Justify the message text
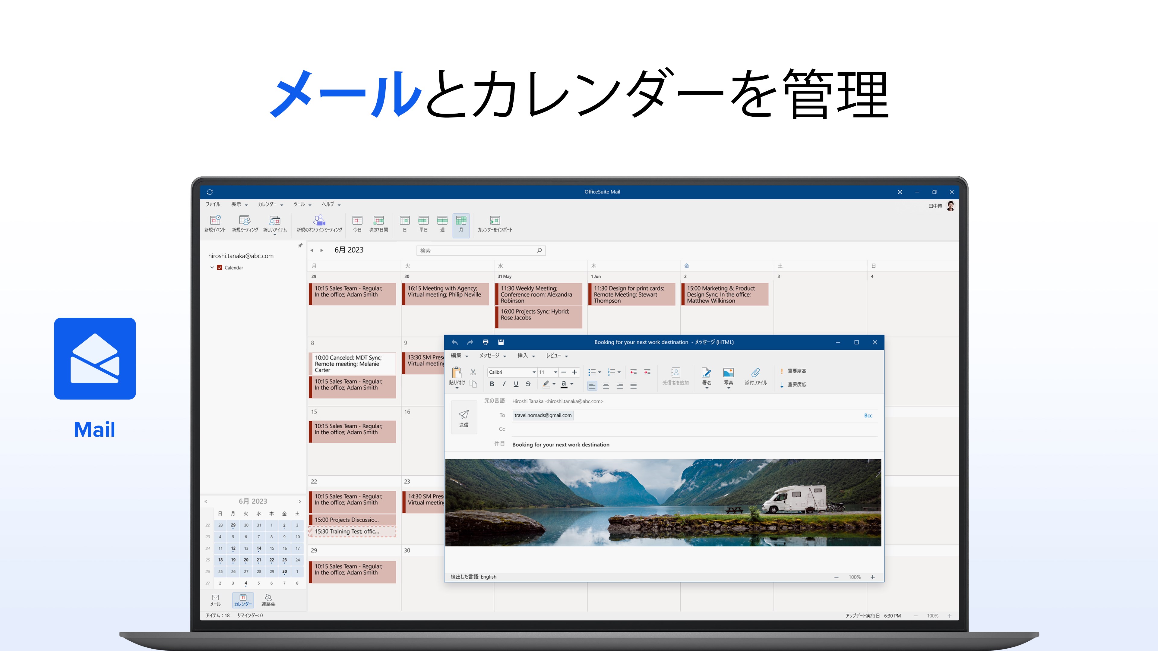Viewport: 1158px width, 651px height. 633,385
